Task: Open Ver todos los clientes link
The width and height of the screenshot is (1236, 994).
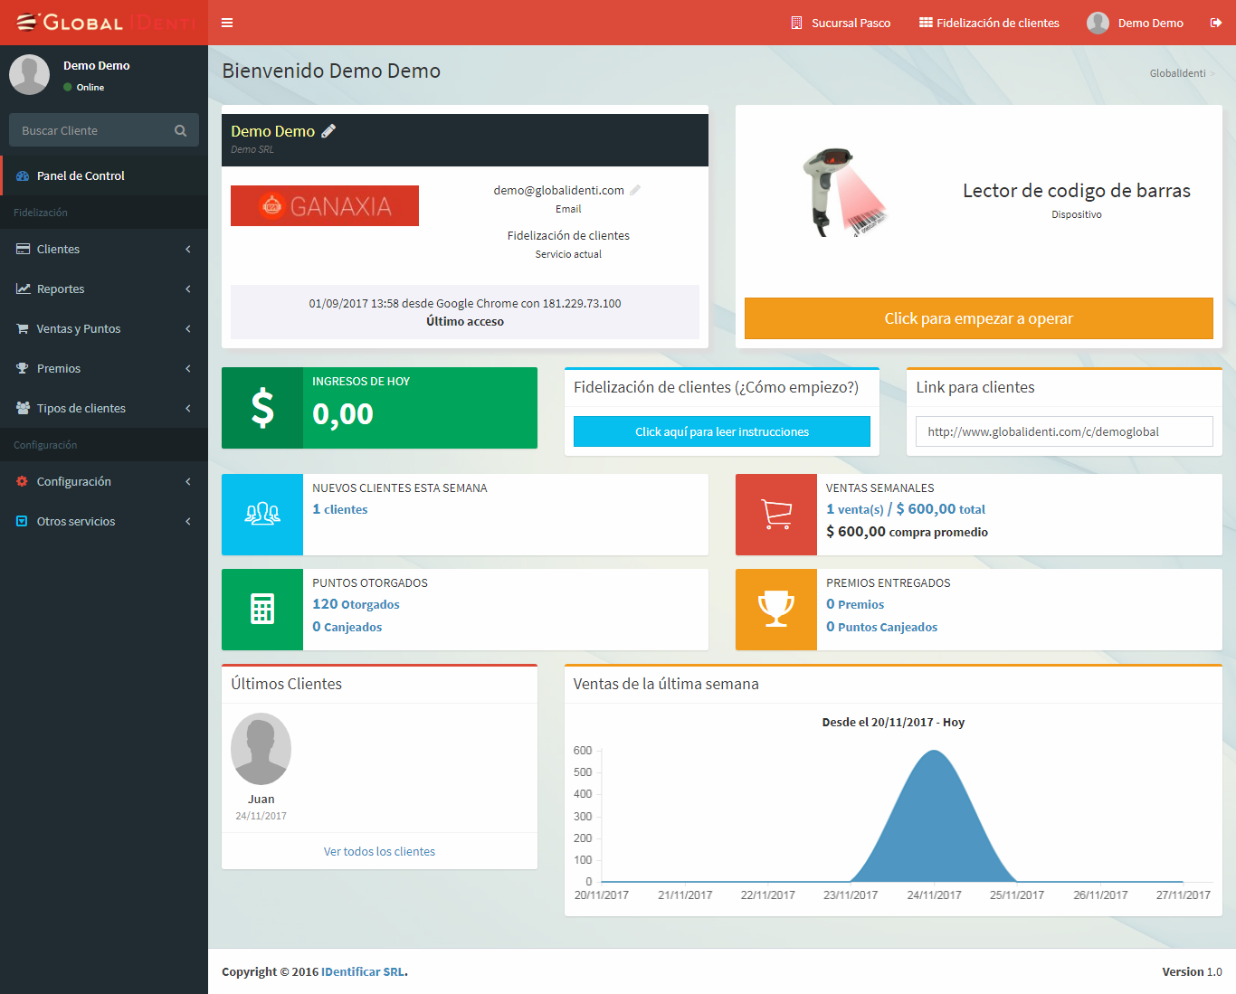Action: point(379,851)
